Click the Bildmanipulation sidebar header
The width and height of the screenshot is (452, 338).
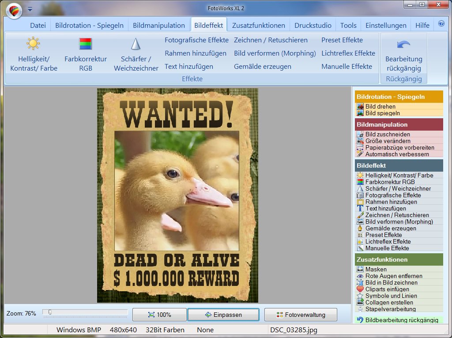399,124
